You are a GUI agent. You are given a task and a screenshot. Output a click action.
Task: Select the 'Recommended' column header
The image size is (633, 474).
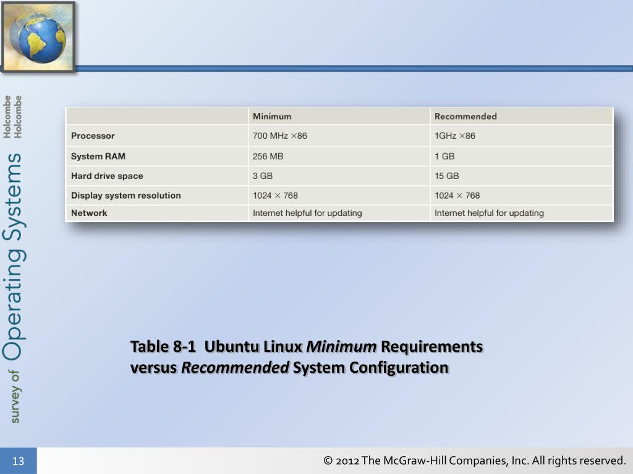click(465, 117)
